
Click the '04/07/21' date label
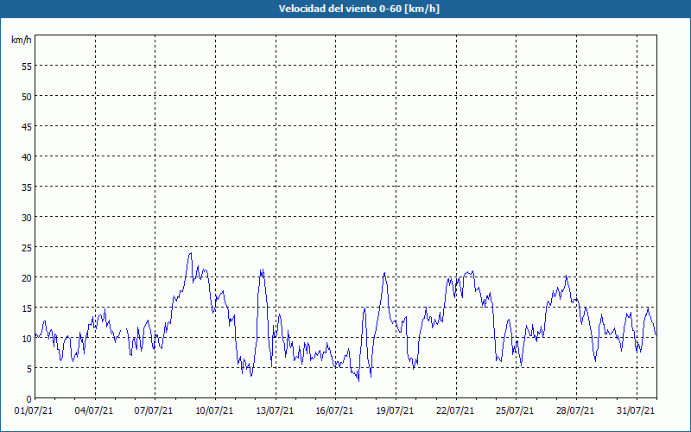pos(94,411)
